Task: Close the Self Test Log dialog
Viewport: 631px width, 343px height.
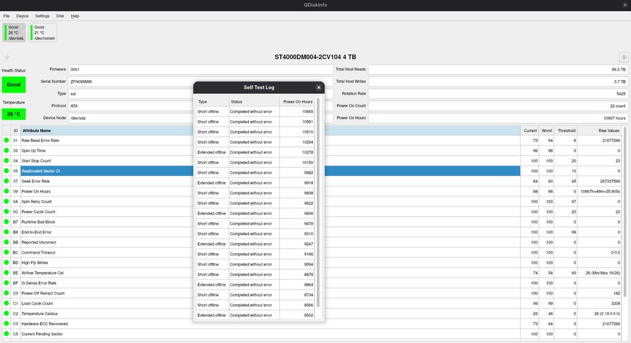Action: tap(319, 87)
